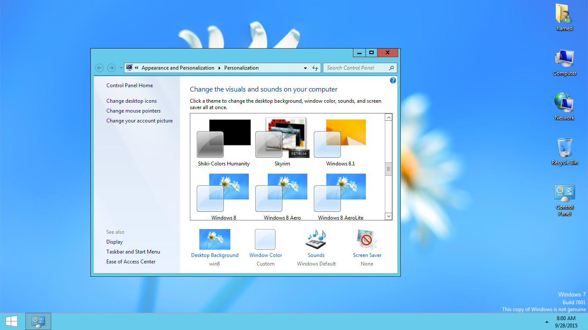Select the Windows 8 Aero theme
The image size is (588, 330).
click(282, 197)
